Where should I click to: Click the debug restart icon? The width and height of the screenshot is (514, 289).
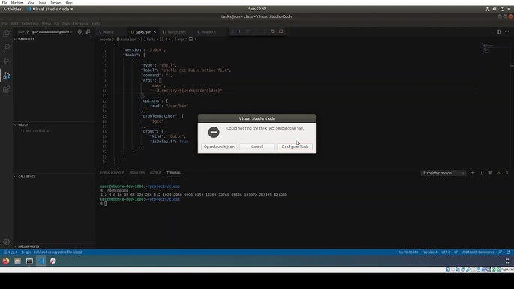(273, 31)
